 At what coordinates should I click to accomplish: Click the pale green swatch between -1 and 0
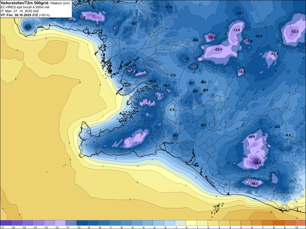pos(180,223)
